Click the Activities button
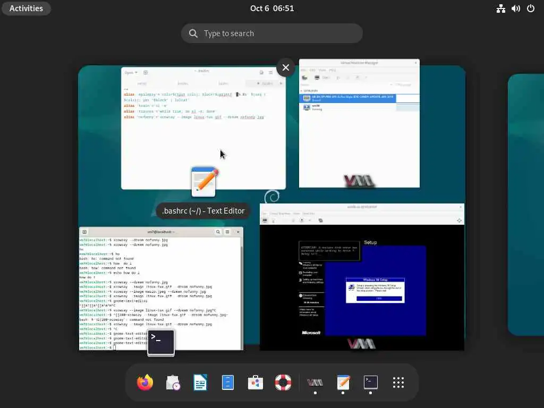544x408 pixels. pyautogui.click(x=26, y=8)
